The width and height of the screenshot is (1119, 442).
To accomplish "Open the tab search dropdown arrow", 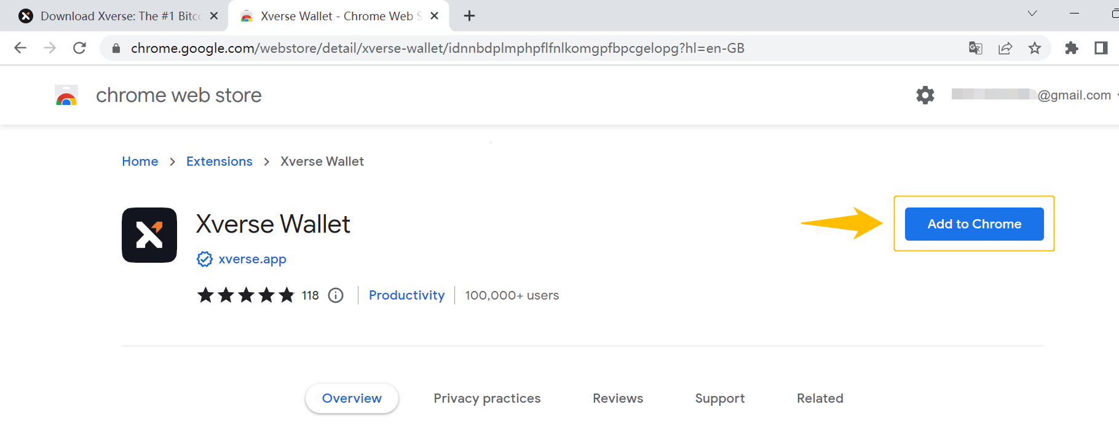I will (x=1032, y=14).
